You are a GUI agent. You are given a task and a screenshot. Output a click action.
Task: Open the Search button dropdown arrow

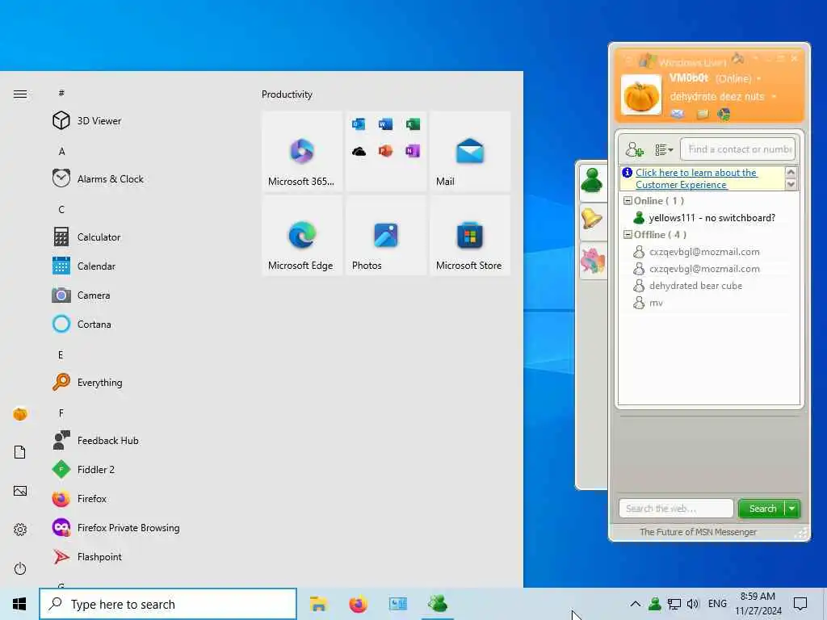coord(792,509)
